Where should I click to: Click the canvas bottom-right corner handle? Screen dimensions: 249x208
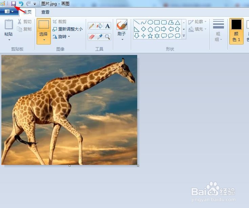138,166
